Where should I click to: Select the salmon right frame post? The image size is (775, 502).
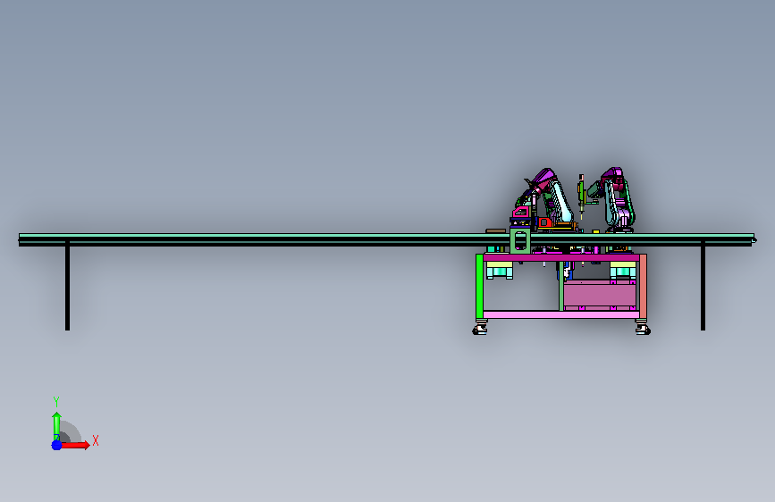643,287
